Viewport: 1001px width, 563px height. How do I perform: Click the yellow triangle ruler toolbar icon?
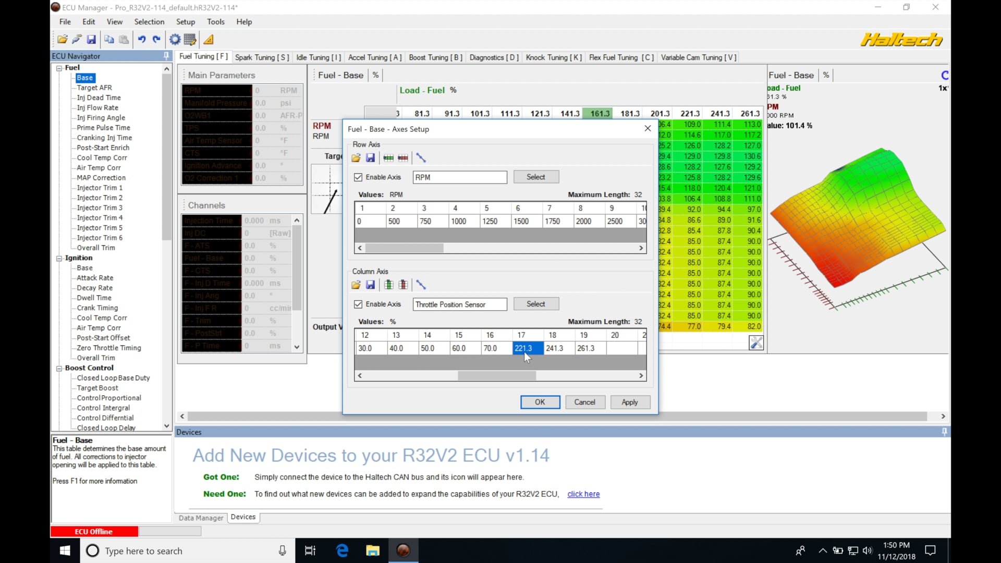tap(209, 40)
